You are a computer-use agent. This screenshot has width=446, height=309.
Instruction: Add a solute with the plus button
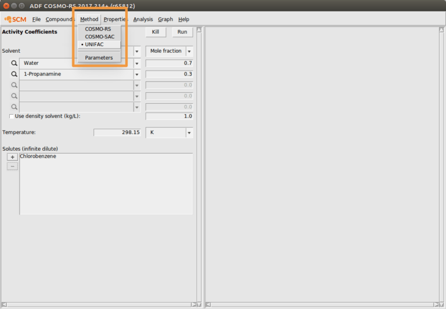click(x=13, y=157)
